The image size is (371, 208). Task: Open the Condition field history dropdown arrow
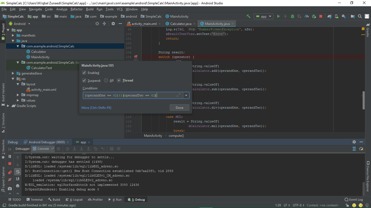tap(186, 95)
